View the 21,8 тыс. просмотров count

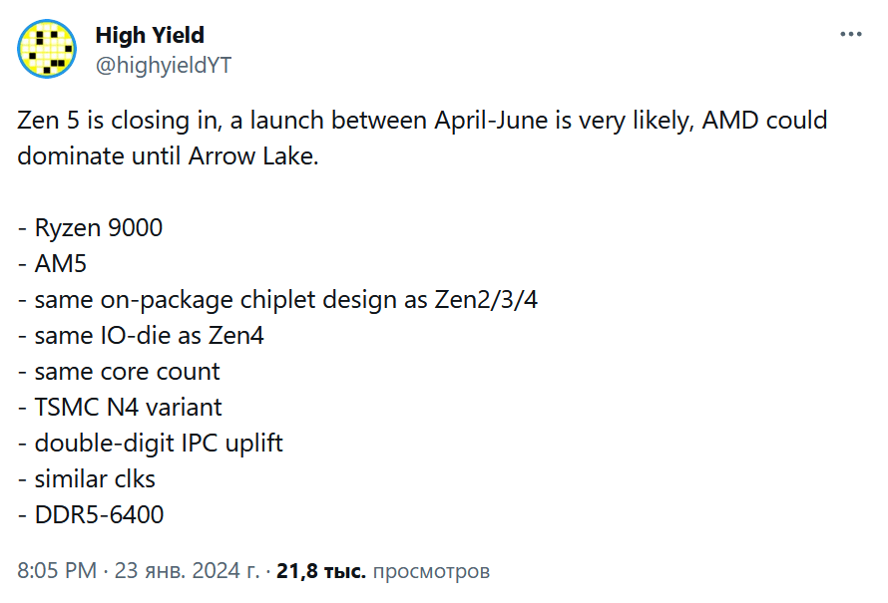click(383, 571)
